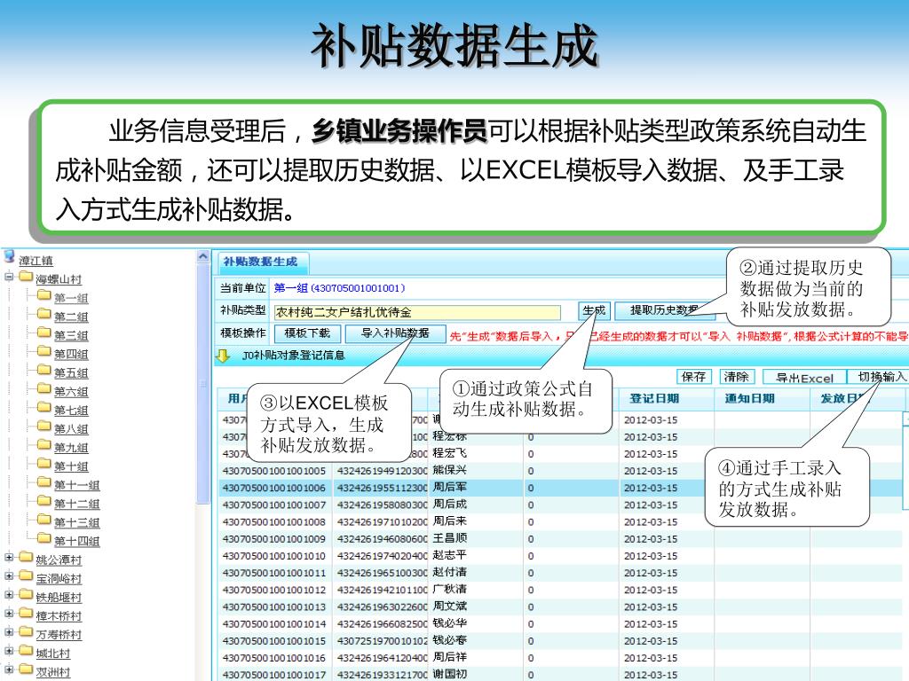Click the folder icon beside 第十组

pos(44,463)
